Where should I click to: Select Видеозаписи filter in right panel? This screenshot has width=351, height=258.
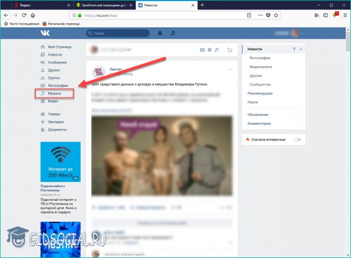pos(260,67)
